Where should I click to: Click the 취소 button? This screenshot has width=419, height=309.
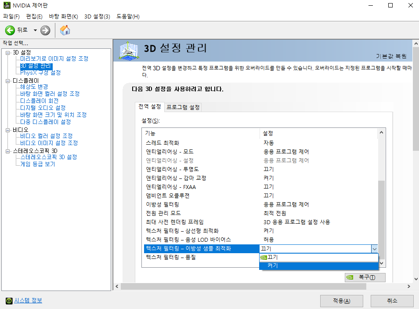click(392, 301)
